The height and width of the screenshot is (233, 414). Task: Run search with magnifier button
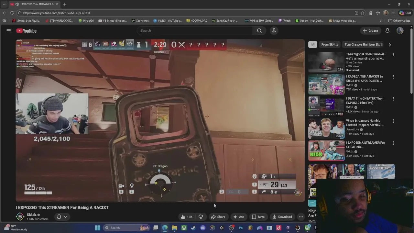click(259, 30)
